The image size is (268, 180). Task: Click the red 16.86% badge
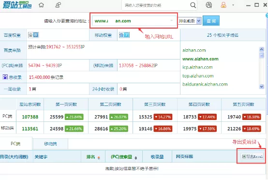(163, 129)
